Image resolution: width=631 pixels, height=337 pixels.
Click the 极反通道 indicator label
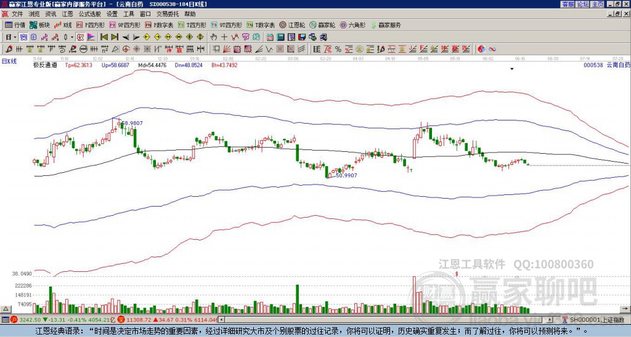click(45, 65)
